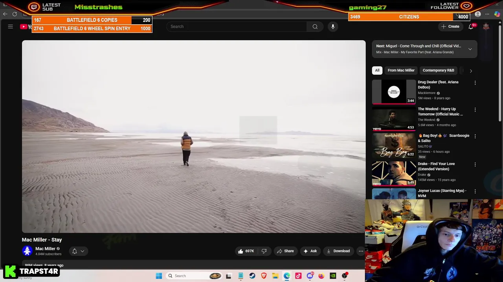Open Notepad from the taskbar

pos(240,276)
